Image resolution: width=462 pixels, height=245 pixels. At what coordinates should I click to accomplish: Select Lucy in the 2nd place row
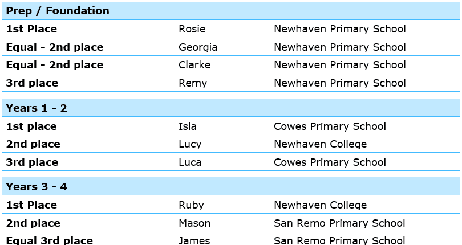pyautogui.click(x=190, y=144)
